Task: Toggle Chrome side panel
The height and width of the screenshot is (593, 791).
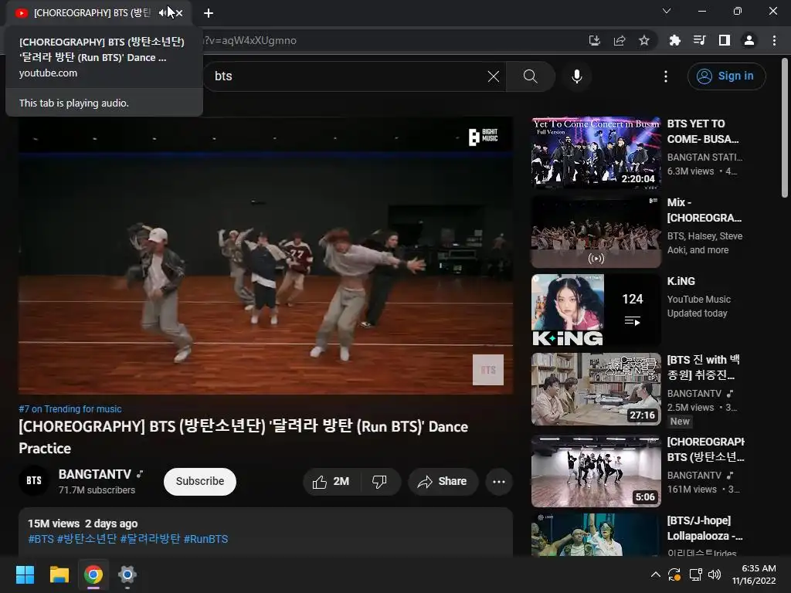Action: click(x=725, y=41)
